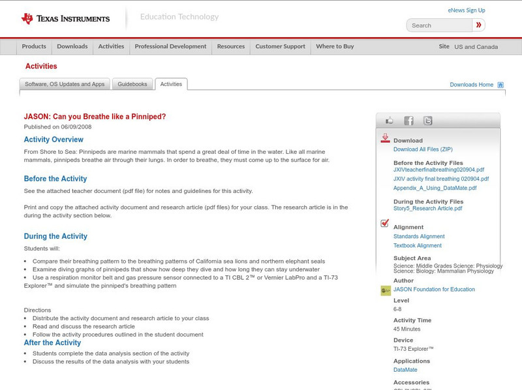
Task: Share the activity on Twitter
Action: click(x=427, y=121)
